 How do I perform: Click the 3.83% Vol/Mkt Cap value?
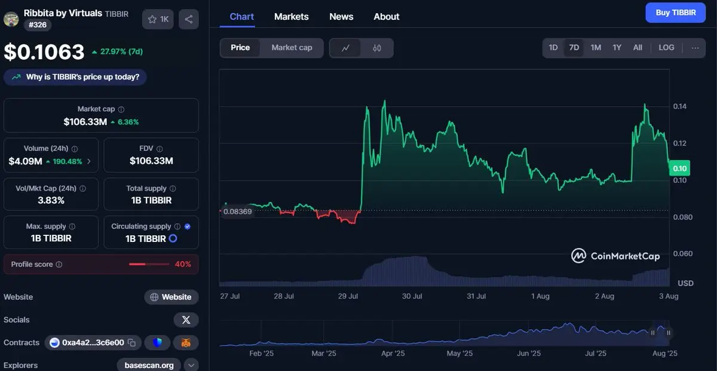coord(51,200)
